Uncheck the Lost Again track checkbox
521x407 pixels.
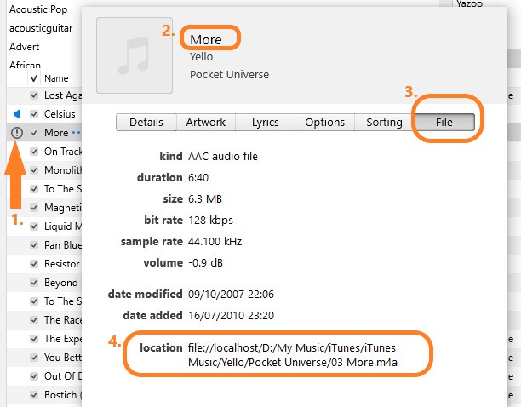(x=34, y=95)
